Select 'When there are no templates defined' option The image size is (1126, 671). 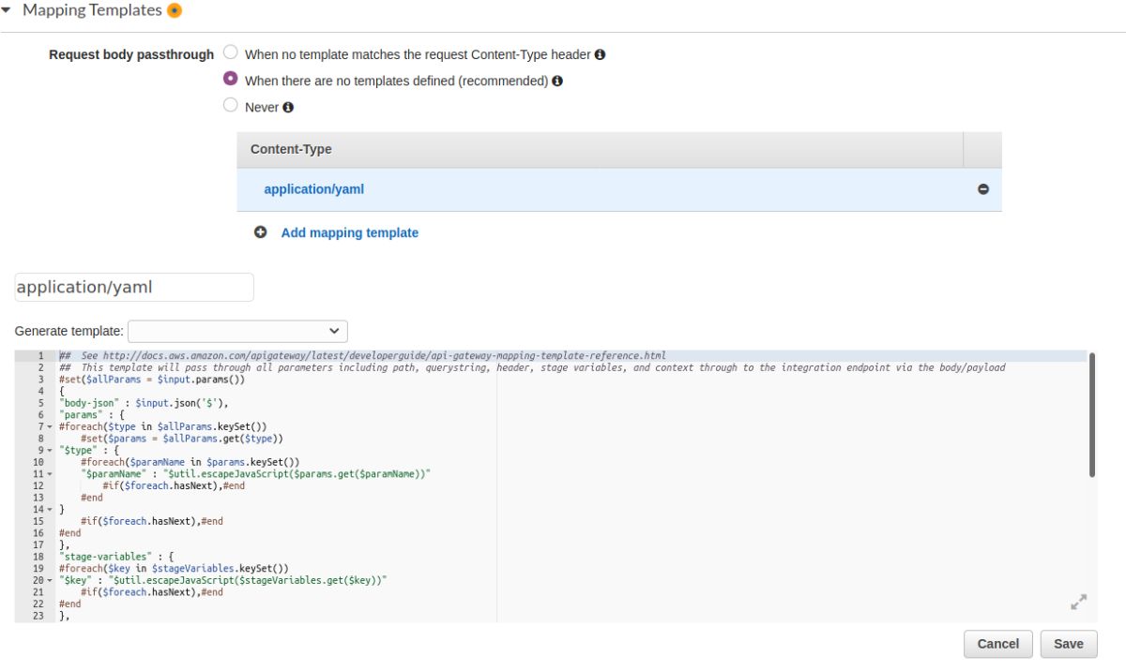point(231,80)
